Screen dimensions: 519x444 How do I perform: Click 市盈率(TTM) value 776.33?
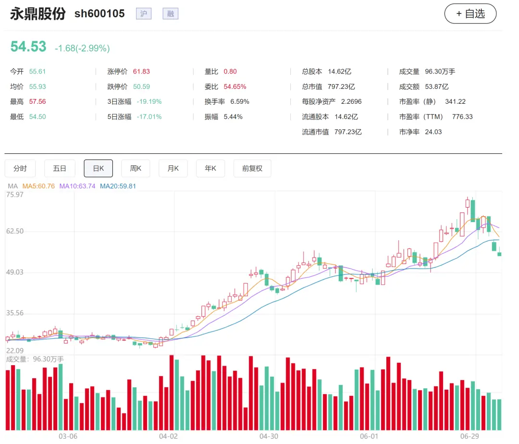pos(462,117)
